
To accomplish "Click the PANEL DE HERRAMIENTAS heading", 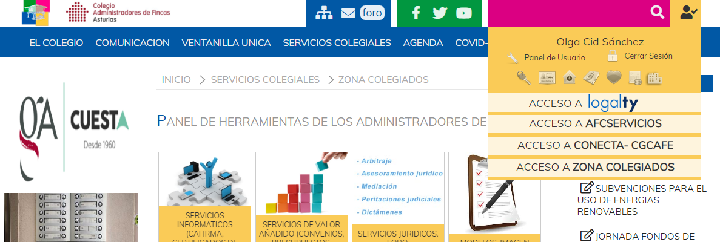I will coord(321,122).
